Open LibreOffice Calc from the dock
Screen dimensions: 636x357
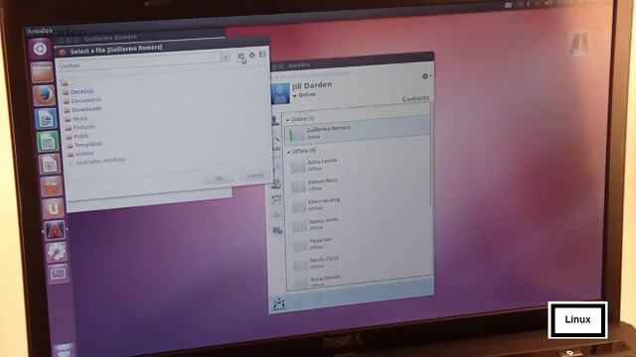pos(48,142)
